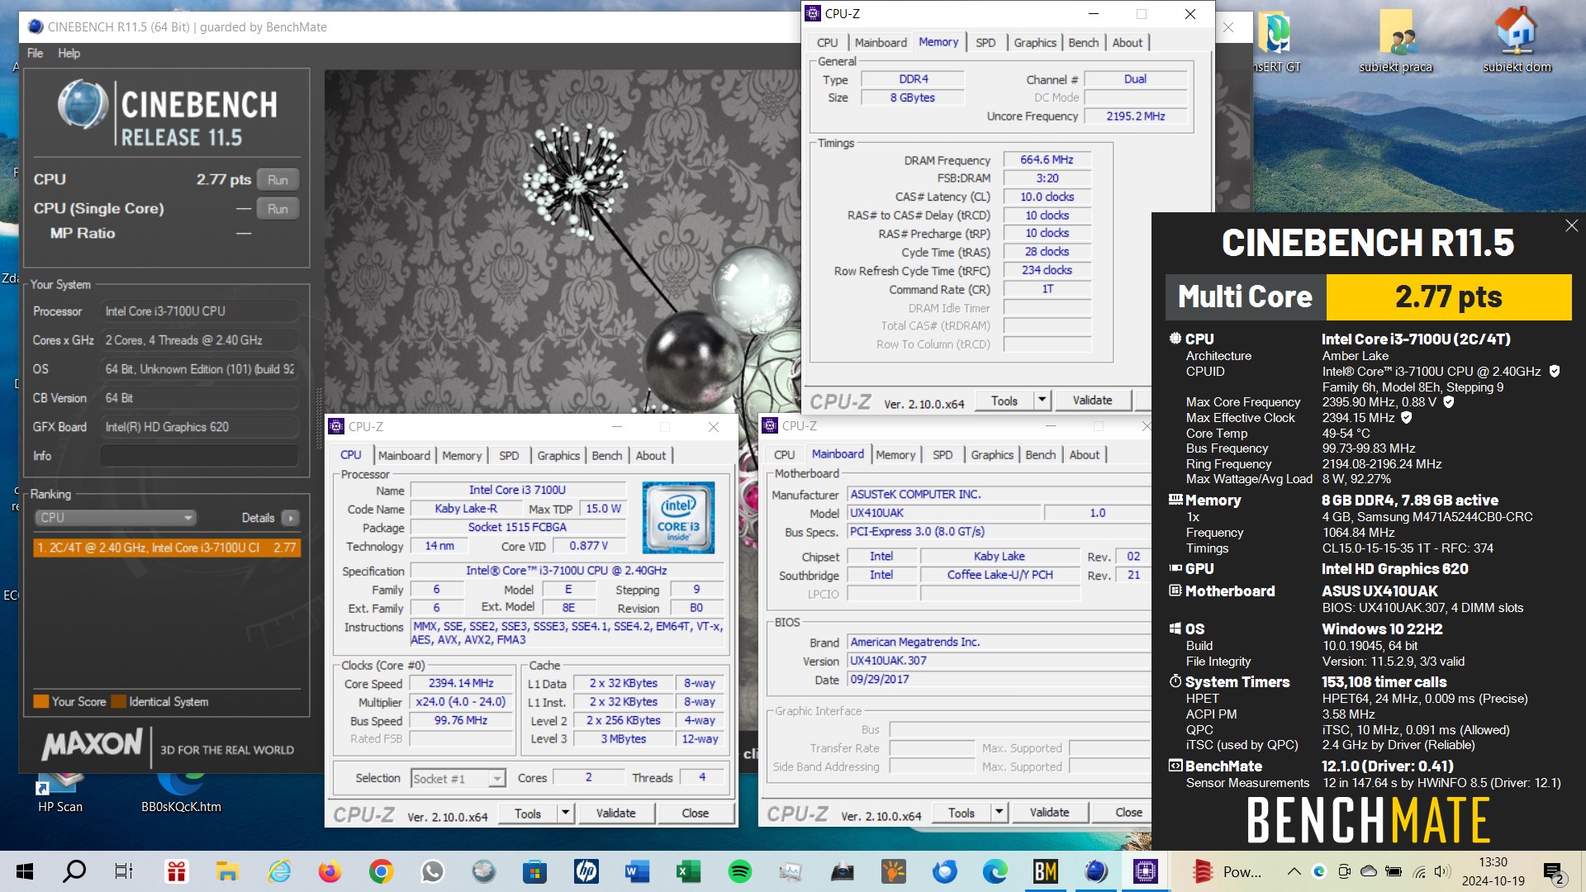Switch to Memory tab in CPU-Z processor window
The image size is (1586, 892).
click(462, 455)
